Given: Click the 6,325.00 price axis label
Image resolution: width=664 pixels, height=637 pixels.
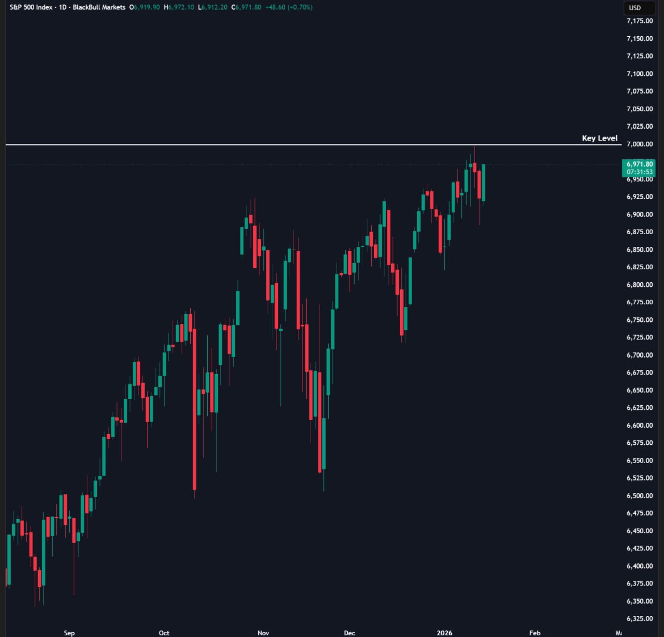Looking at the screenshot, I should (x=640, y=618).
